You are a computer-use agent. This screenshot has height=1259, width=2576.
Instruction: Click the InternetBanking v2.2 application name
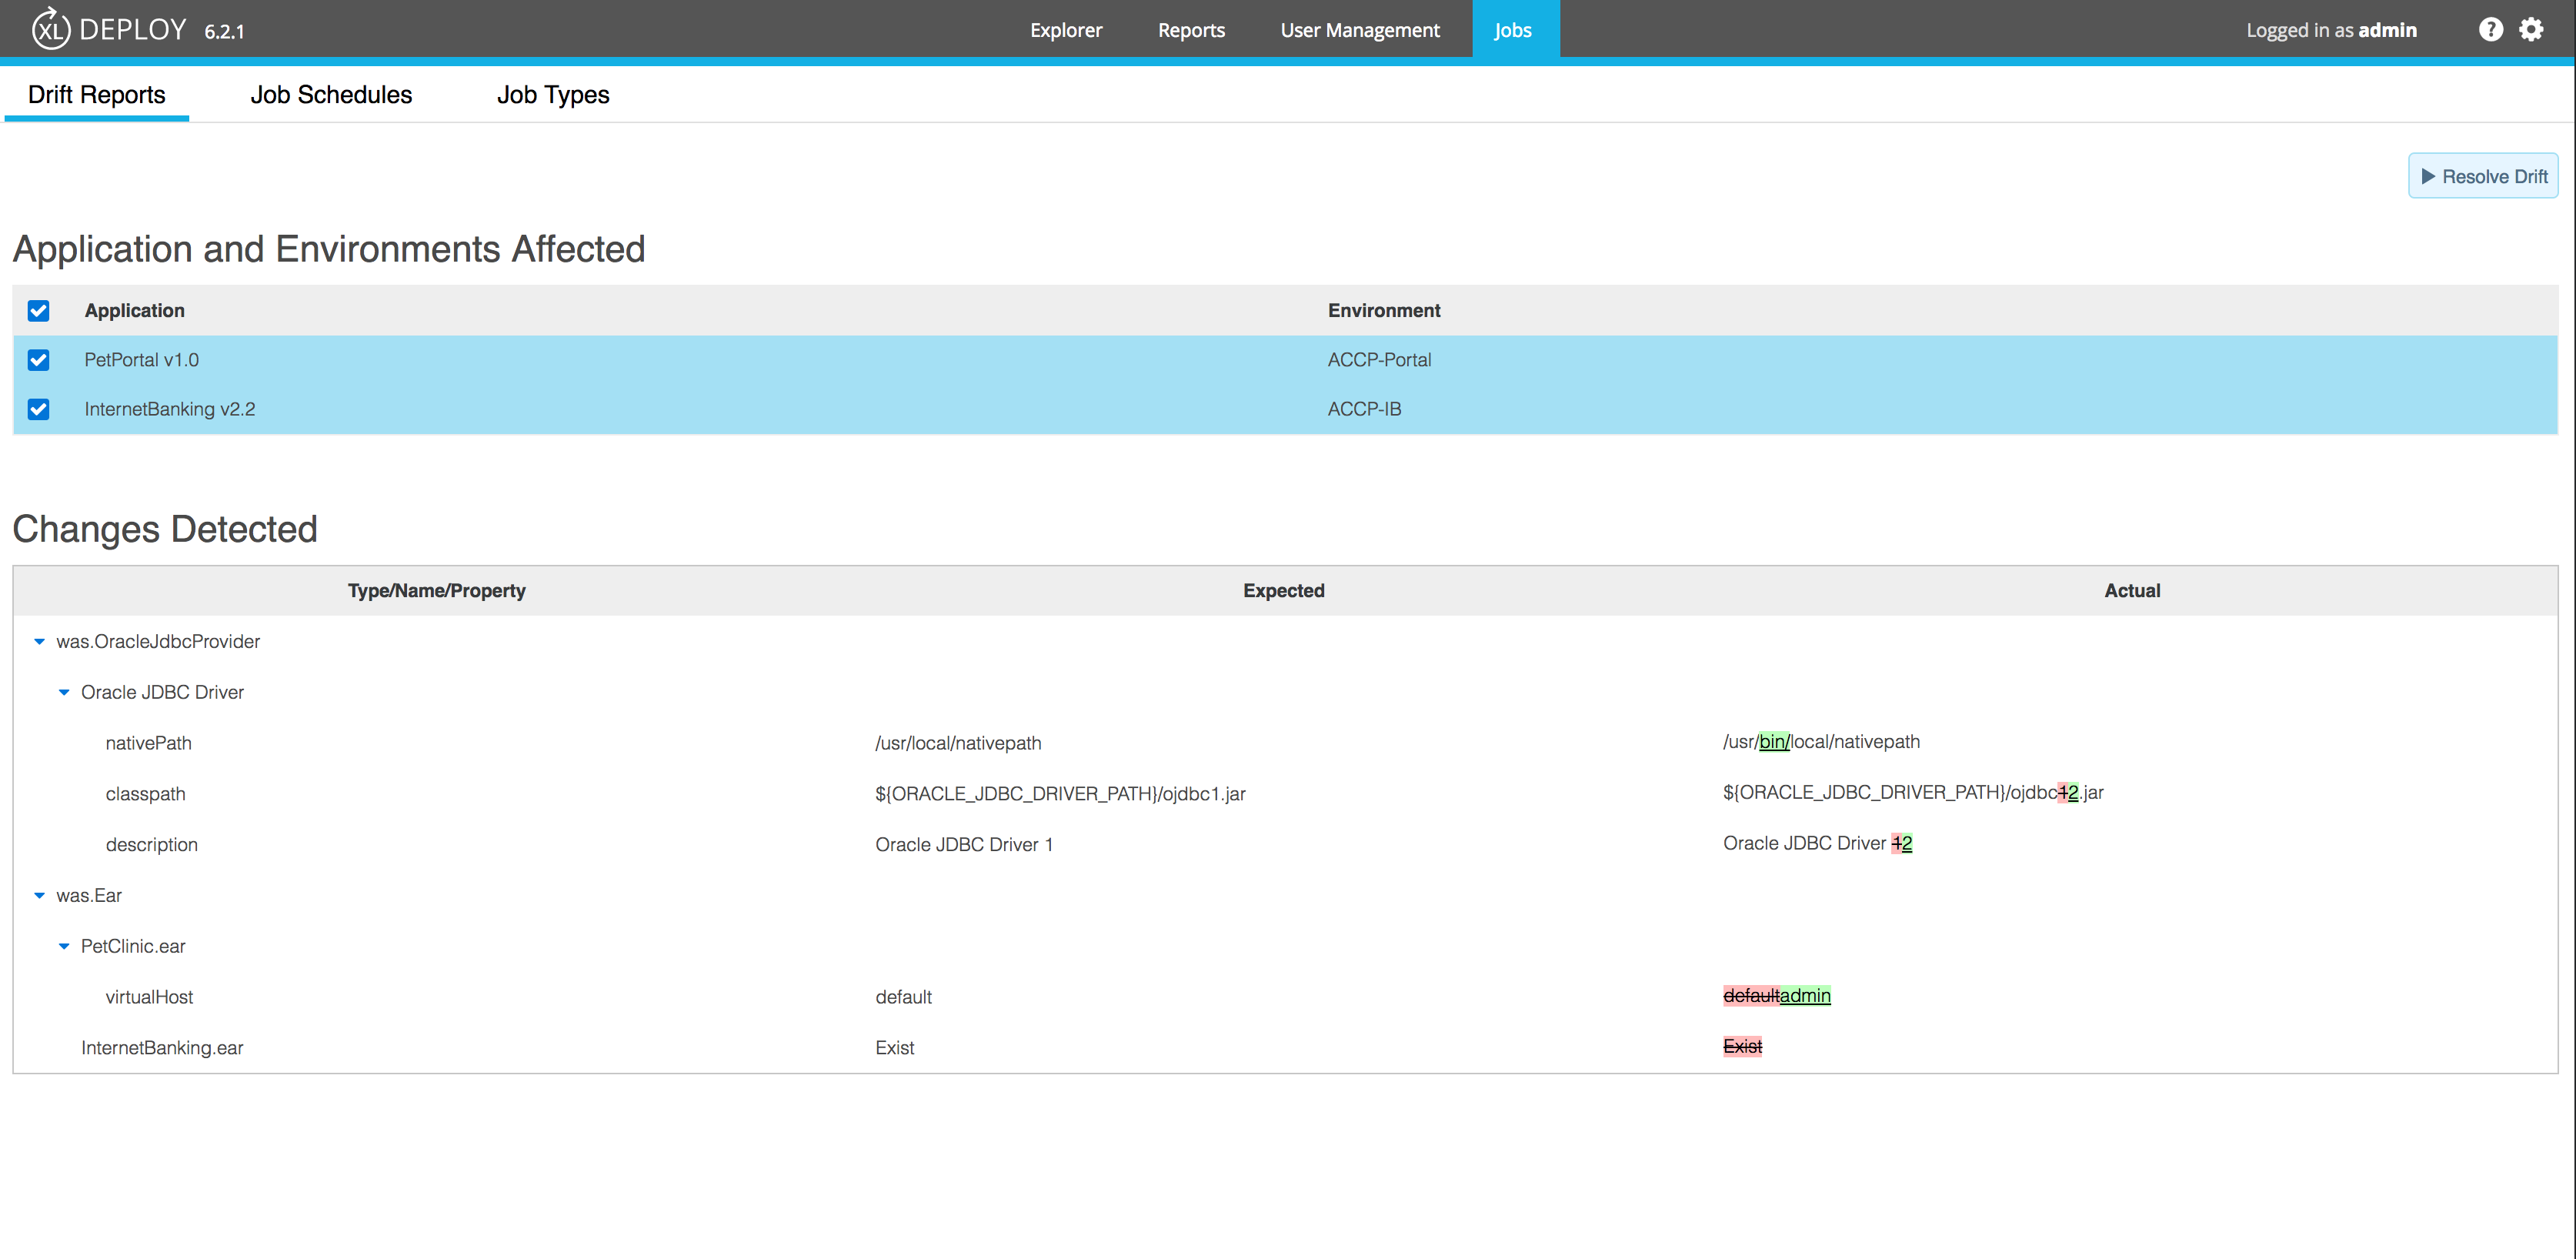pyautogui.click(x=169, y=409)
